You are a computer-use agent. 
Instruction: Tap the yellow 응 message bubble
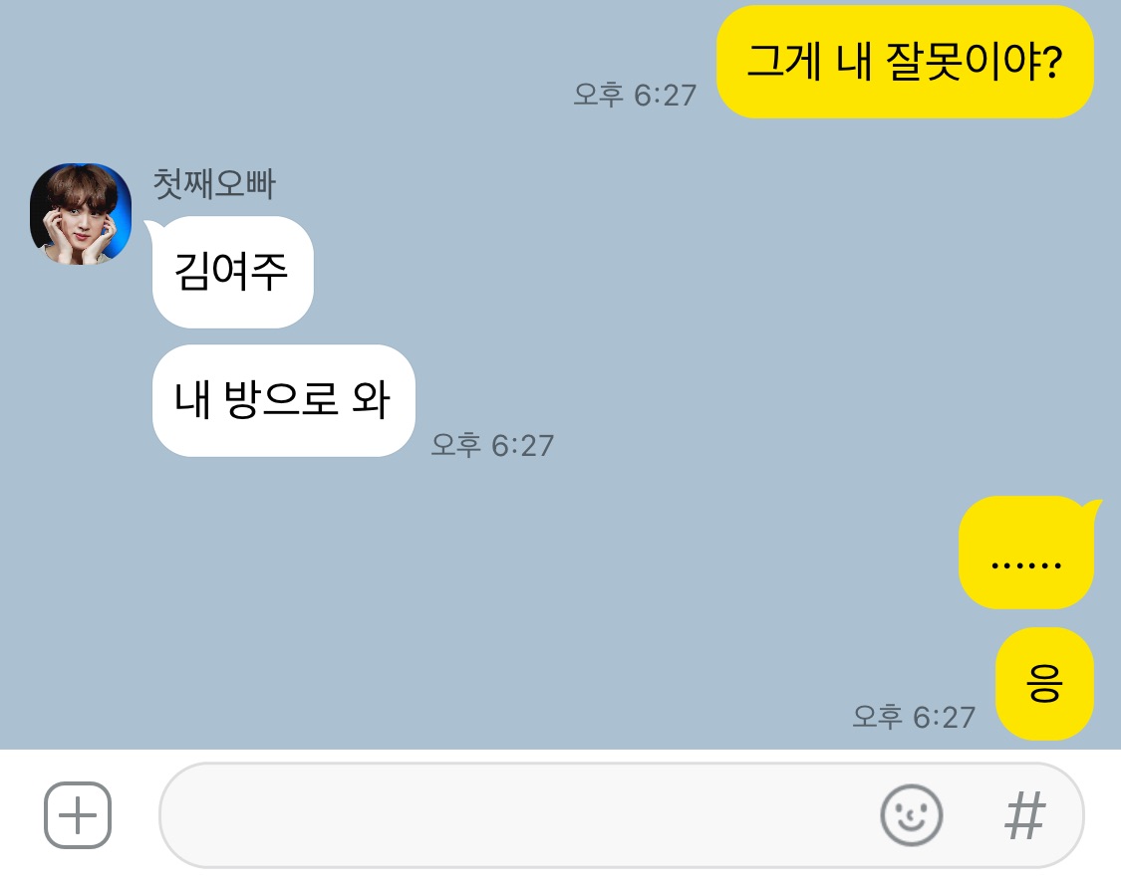[x=1044, y=684]
